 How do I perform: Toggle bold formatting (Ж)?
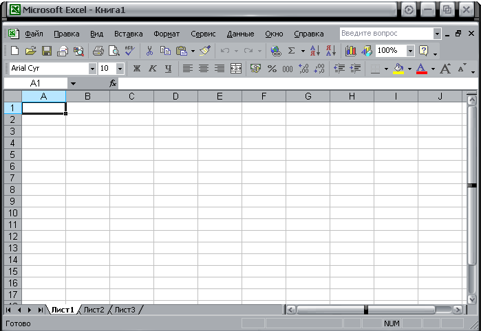136,69
